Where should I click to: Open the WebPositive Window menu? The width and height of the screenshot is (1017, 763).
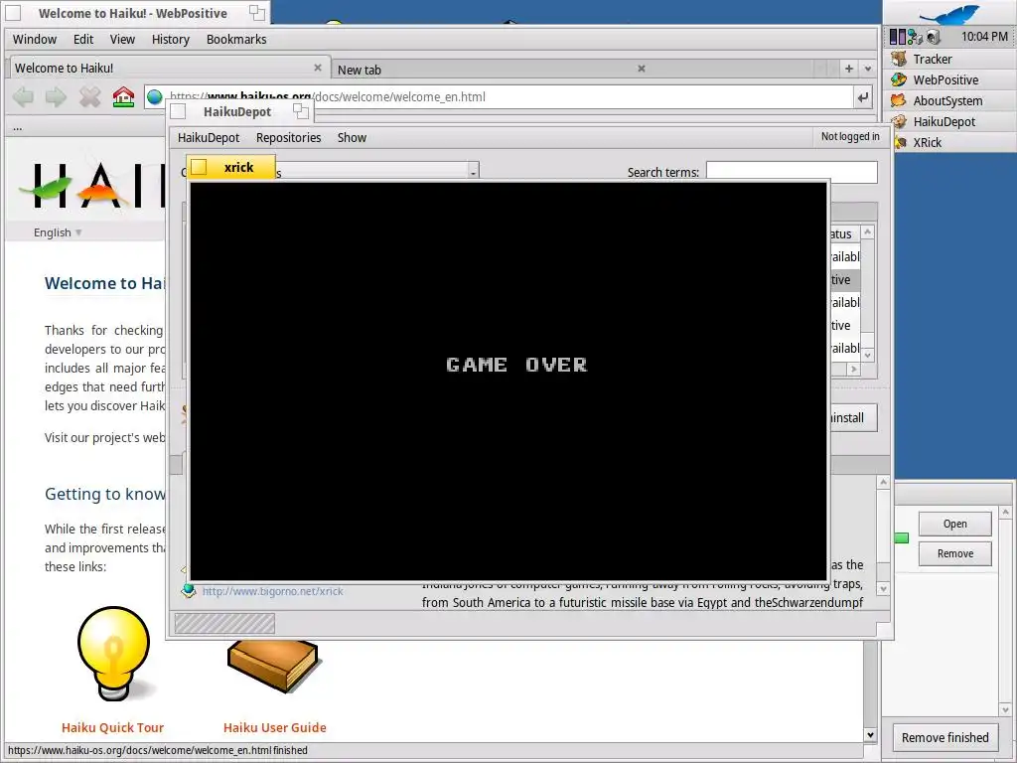[35, 39]
